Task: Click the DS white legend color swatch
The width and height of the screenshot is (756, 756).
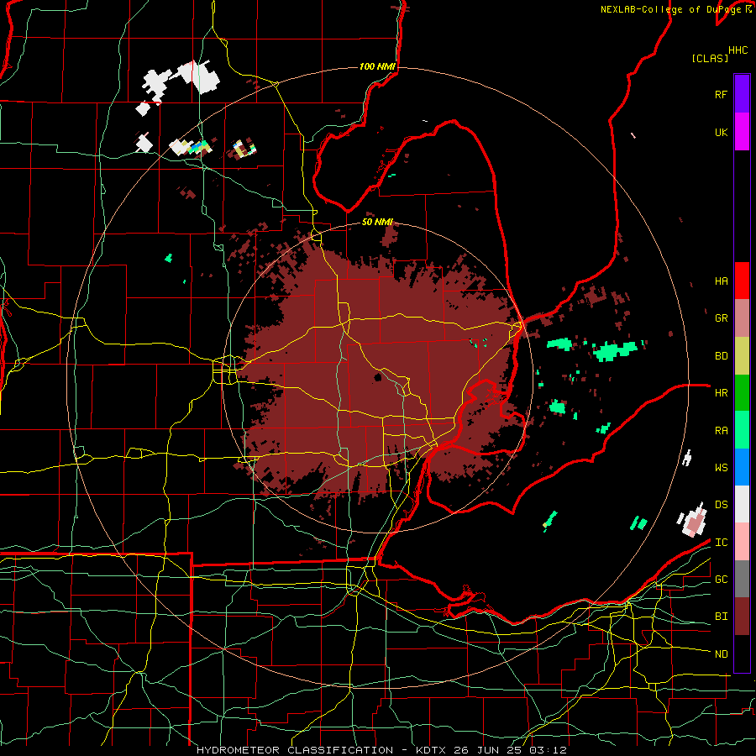Action: (x=742, y=504)
